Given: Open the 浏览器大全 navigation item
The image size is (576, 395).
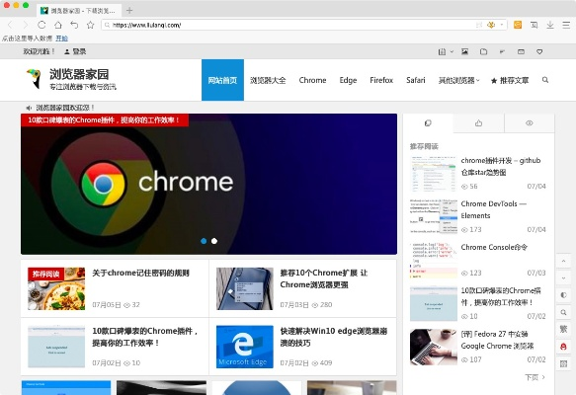Looking at the screenshot, I should click(268, 80).
